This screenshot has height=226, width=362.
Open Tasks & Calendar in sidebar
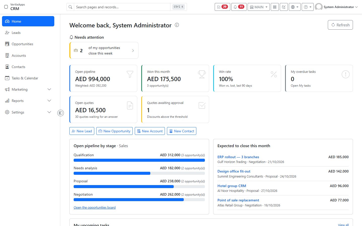(x=28, y=78)
